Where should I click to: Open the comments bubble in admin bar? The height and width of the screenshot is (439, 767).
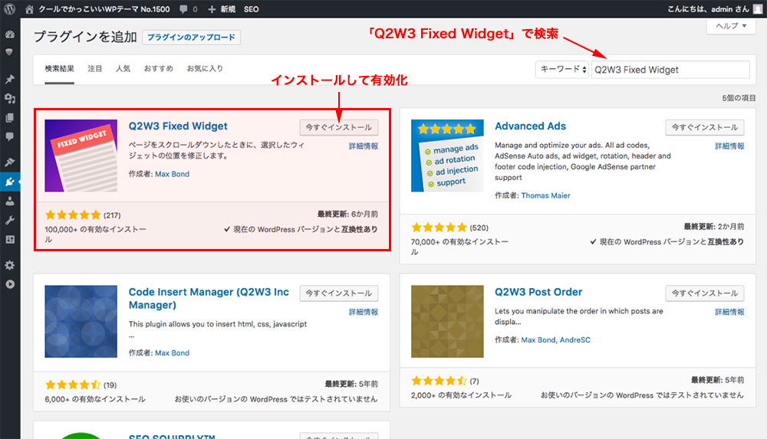(189, 8)
